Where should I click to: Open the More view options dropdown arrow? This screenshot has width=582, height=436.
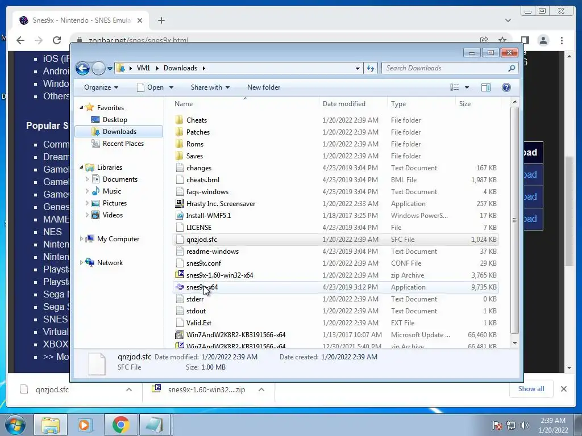(x=467, y=87)
